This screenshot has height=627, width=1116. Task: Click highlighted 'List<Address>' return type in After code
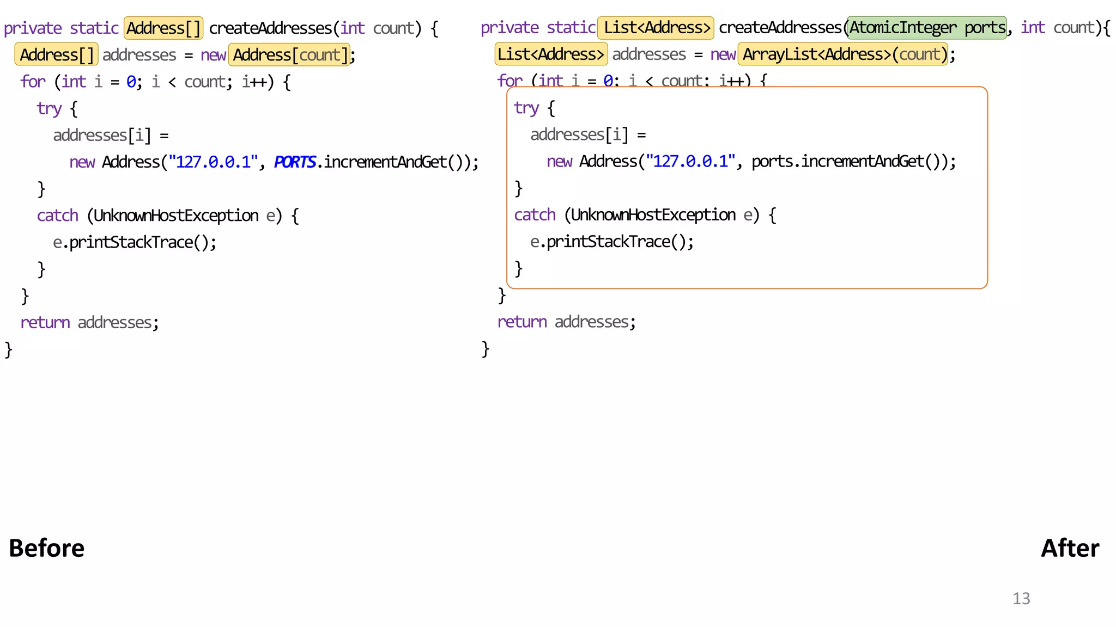(656, 28)
